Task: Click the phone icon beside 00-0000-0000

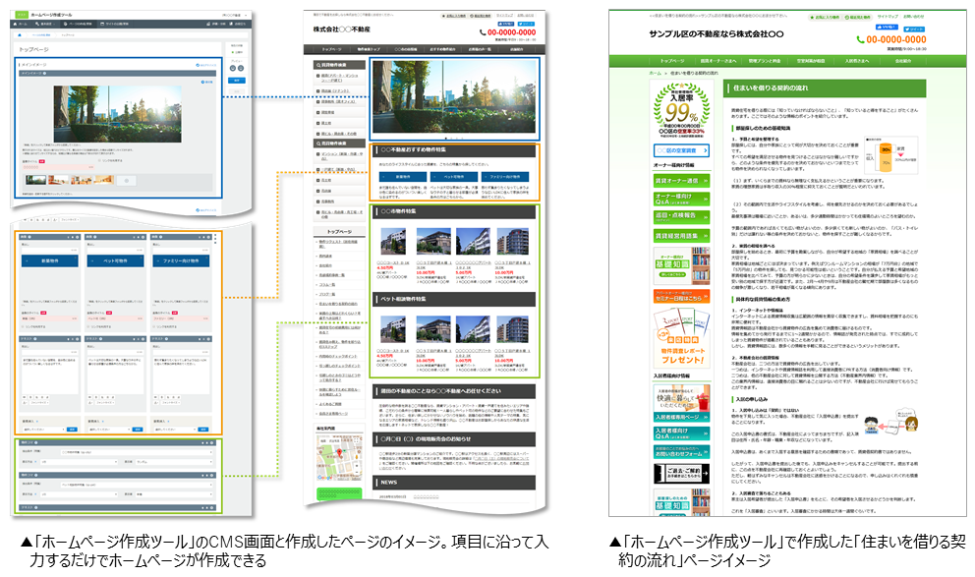Action: [482, 32]
